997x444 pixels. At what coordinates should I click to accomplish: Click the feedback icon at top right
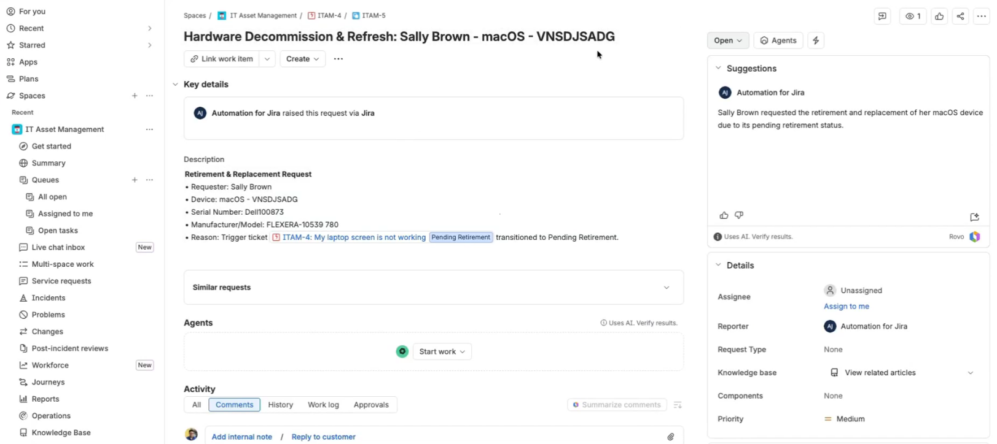click(x=882, y=17)
